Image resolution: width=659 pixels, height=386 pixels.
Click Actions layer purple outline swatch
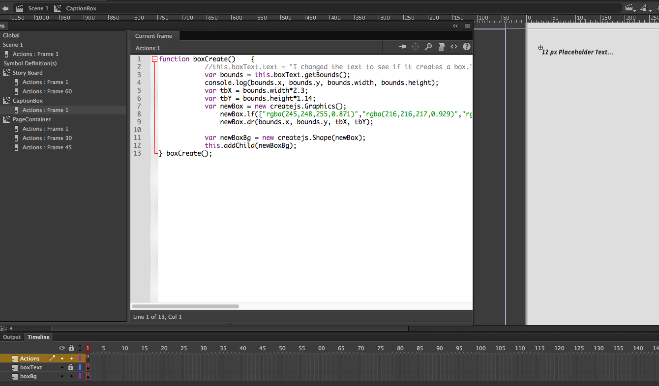[80, 358]
